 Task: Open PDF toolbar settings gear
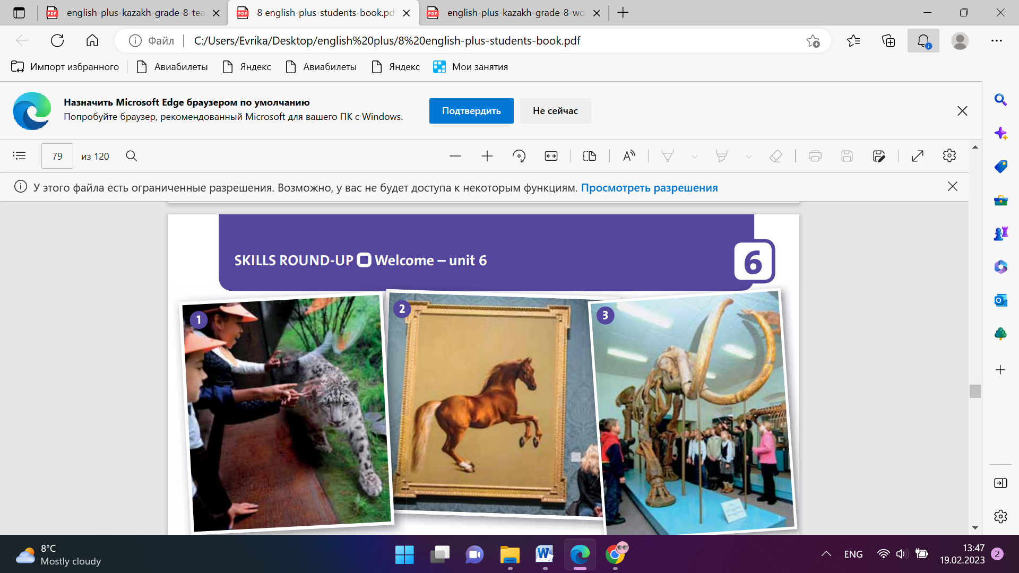click(x=949, y=156)
